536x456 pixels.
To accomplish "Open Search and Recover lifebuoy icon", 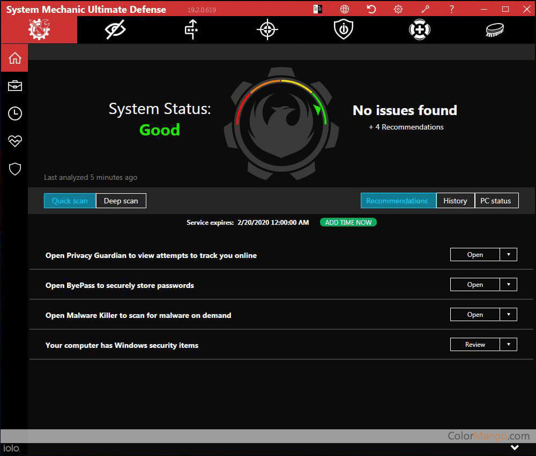I will pyautogui.click(x=420, y=29).
